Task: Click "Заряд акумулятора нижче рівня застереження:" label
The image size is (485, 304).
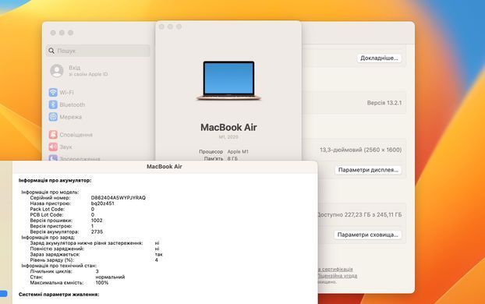Action: tap(87, 243)
